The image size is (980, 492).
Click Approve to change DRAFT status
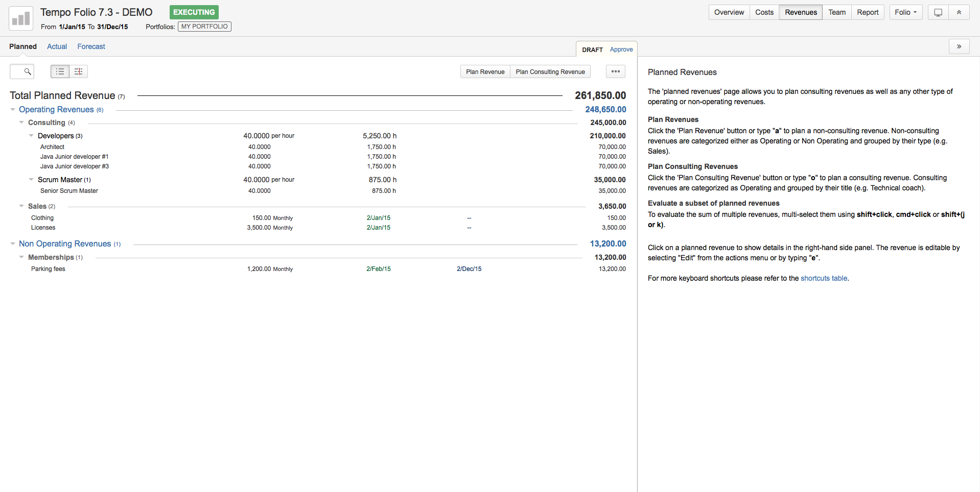621,49
